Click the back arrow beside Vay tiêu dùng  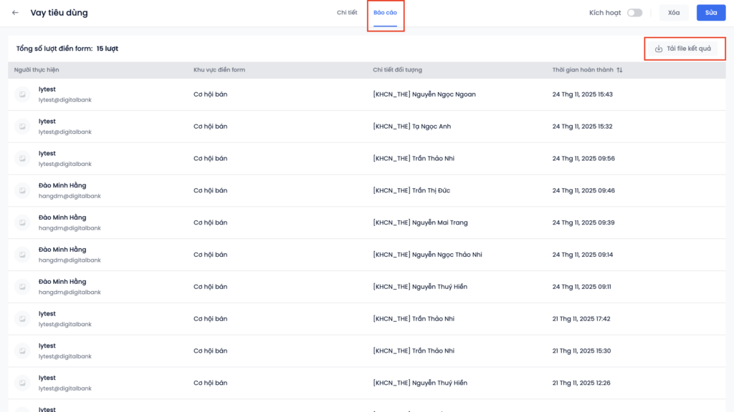pos(15,13)
